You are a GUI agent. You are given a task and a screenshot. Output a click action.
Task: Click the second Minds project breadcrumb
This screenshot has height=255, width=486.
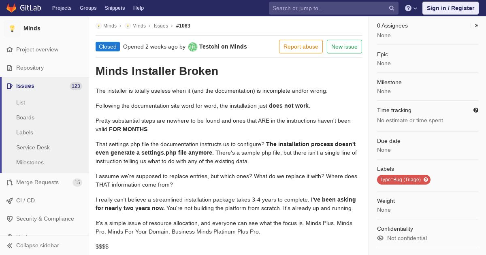tap(139, 26)
